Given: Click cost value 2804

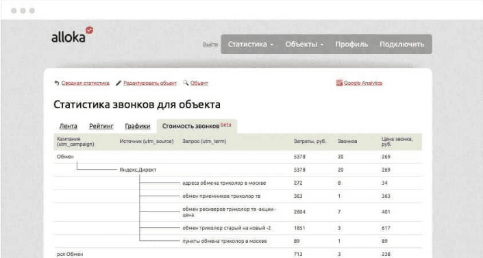Looking at the screenshot, I should coord(299,212).
